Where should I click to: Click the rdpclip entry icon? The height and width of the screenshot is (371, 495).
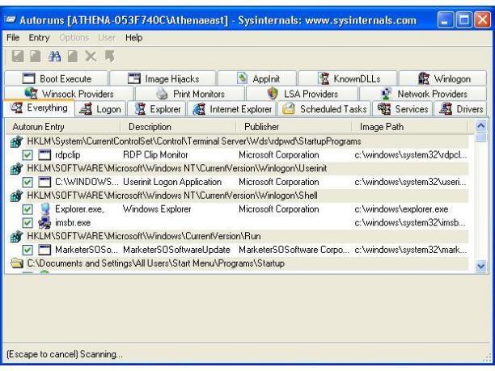pos(44,154)
